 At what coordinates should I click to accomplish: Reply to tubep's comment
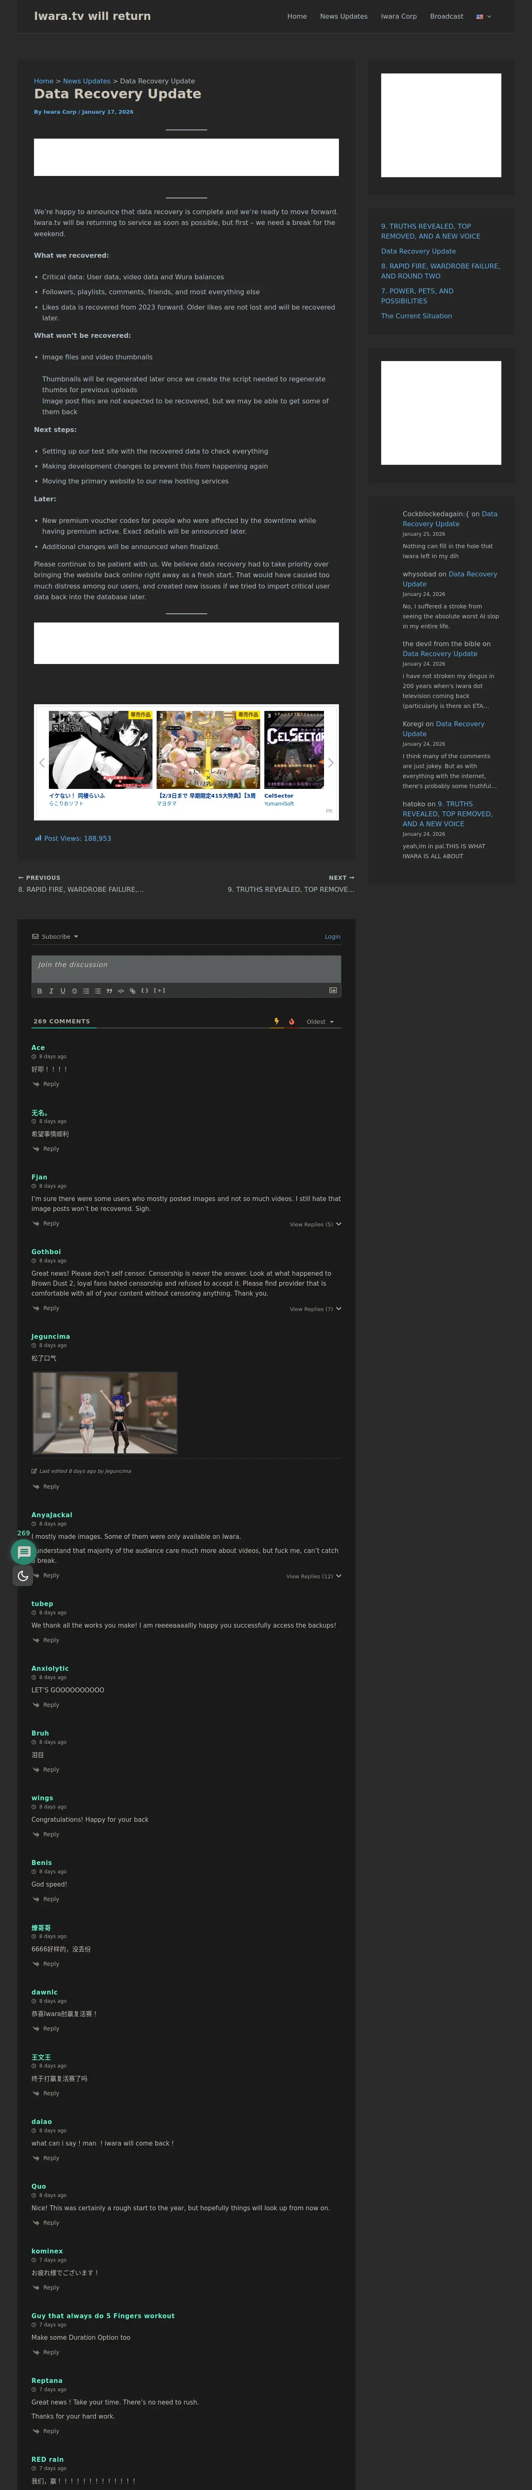(x=46, y=1640)
